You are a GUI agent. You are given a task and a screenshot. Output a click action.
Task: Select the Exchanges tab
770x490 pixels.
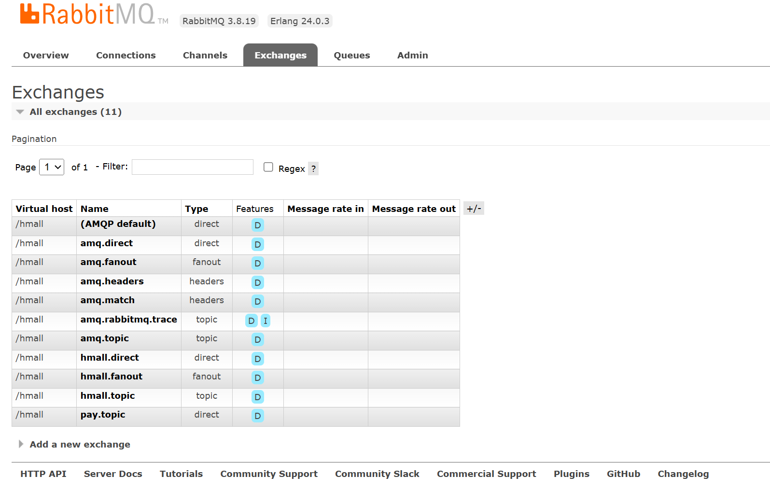280,55
